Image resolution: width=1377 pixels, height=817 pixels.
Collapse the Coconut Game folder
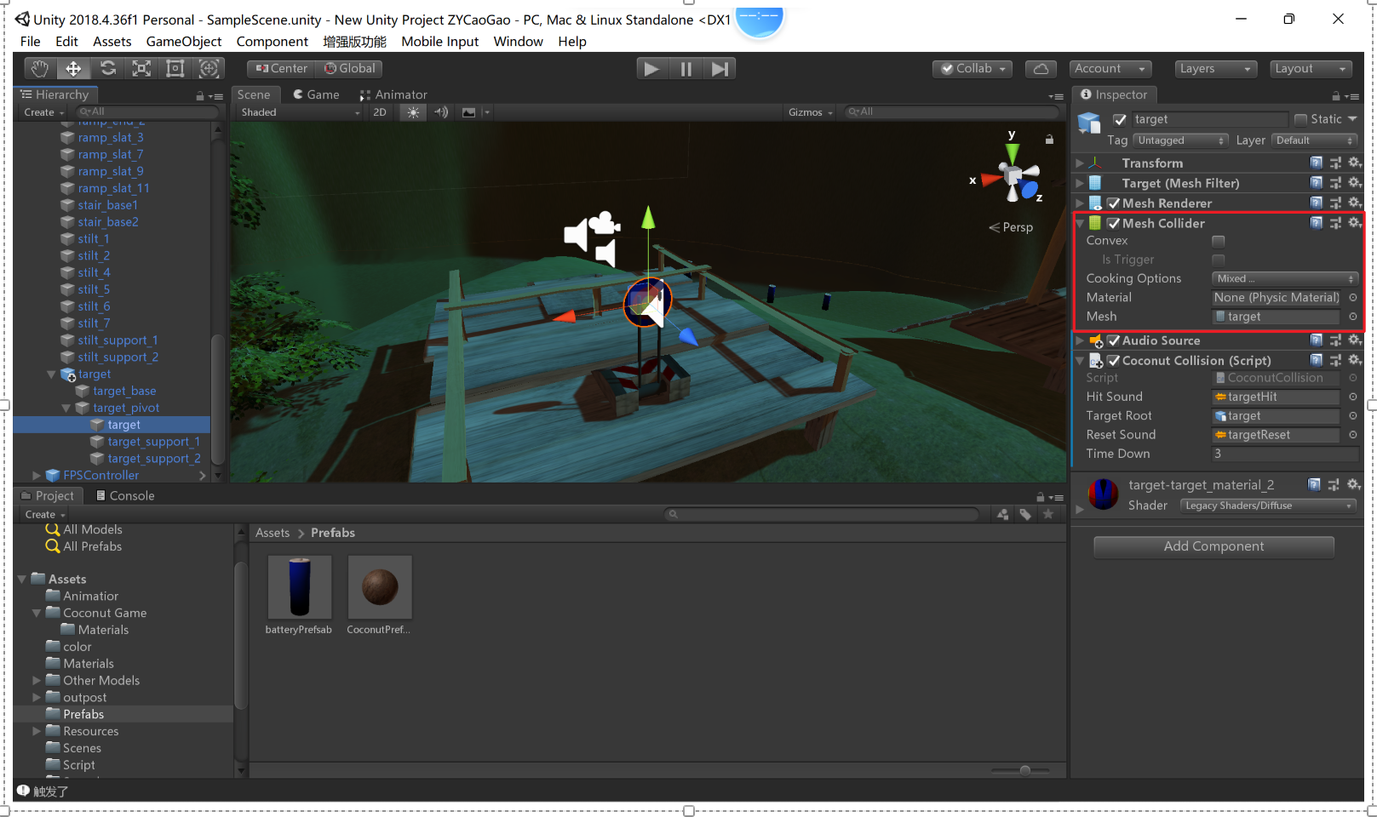[37, 613]
